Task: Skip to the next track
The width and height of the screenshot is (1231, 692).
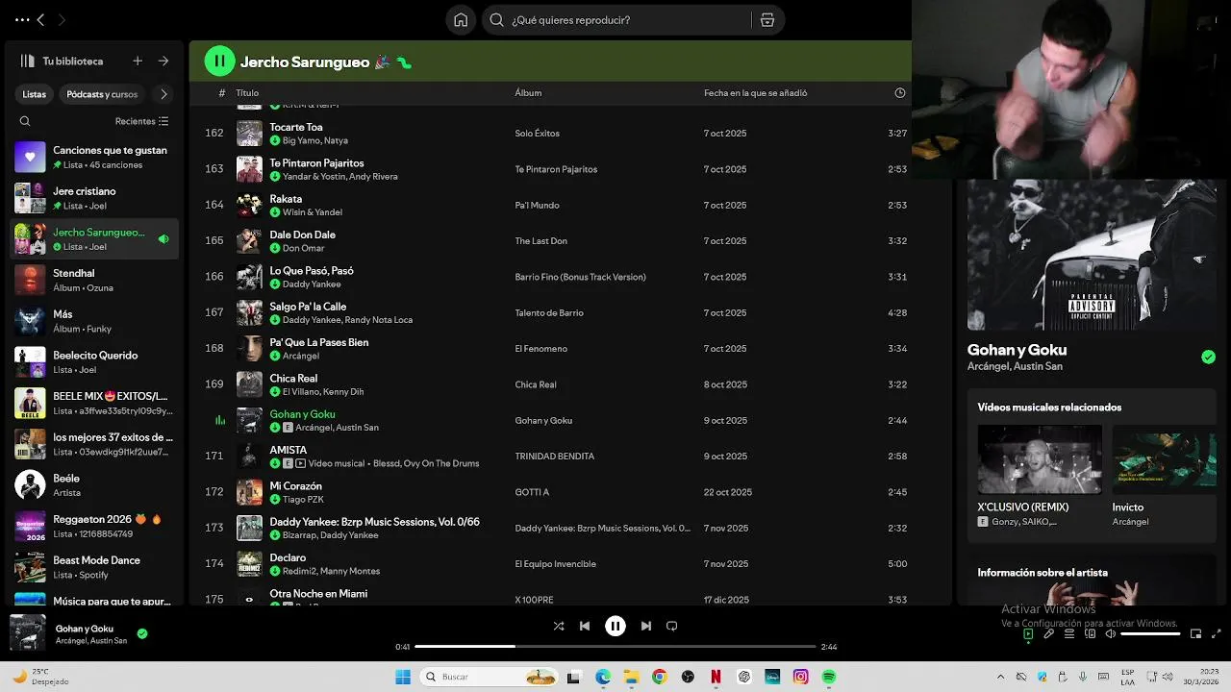Action: pos(646,626)
